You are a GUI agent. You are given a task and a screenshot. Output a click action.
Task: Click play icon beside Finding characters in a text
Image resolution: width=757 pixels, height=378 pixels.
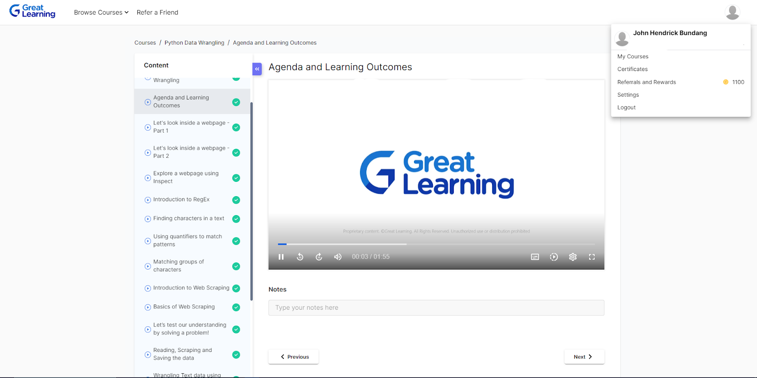tap(148, 219)
